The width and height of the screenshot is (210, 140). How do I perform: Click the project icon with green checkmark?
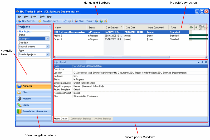(x=101, y=21)
